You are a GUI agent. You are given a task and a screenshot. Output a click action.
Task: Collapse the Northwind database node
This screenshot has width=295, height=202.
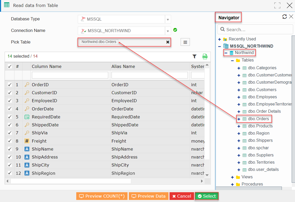pyautogui.click(x=226, y=53)
